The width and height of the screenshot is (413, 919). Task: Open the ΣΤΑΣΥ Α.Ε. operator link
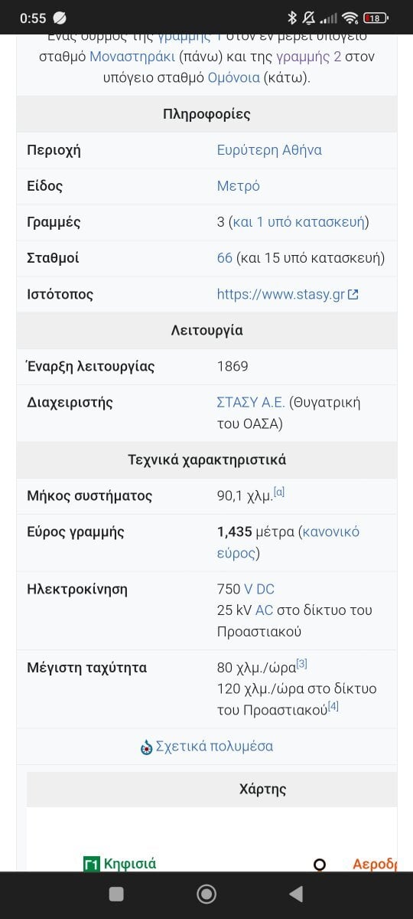coord(251,402)
